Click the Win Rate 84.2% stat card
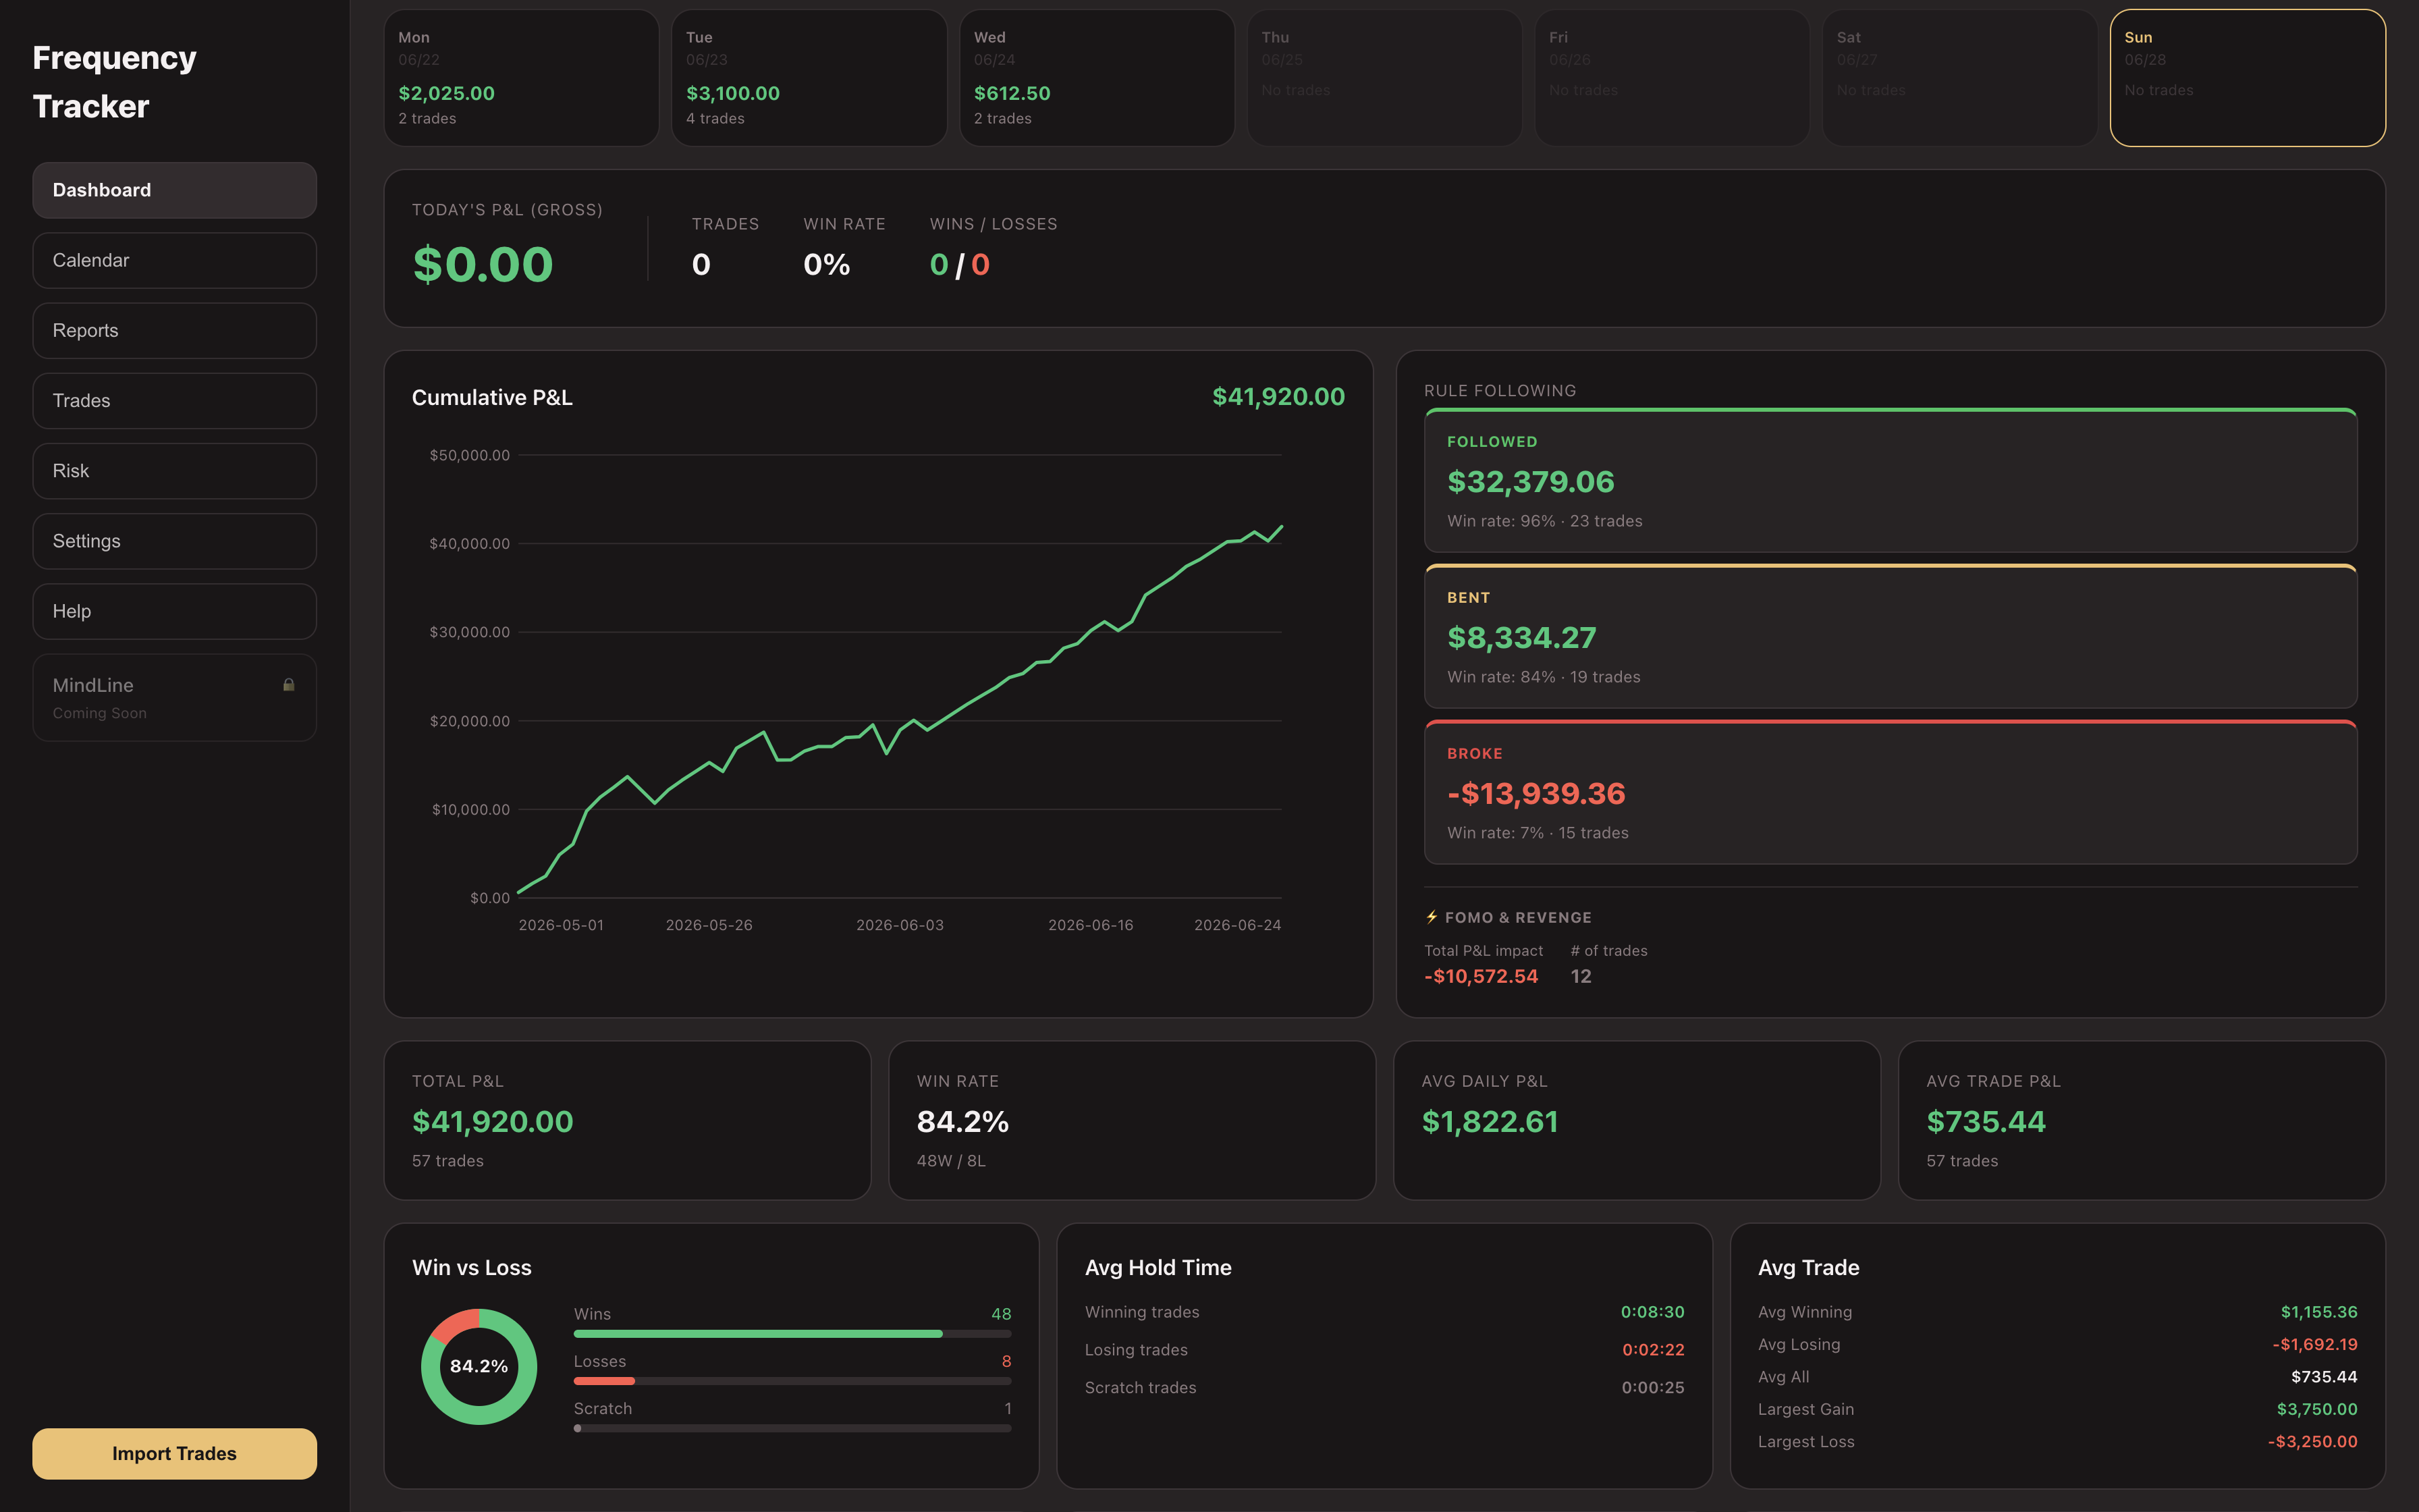 tap(1131, 1120)
